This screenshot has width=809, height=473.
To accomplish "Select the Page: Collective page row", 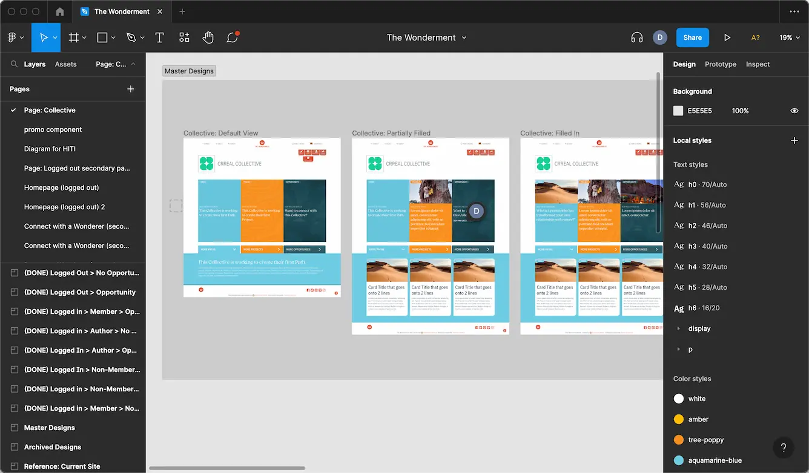I will pos(73,110).
